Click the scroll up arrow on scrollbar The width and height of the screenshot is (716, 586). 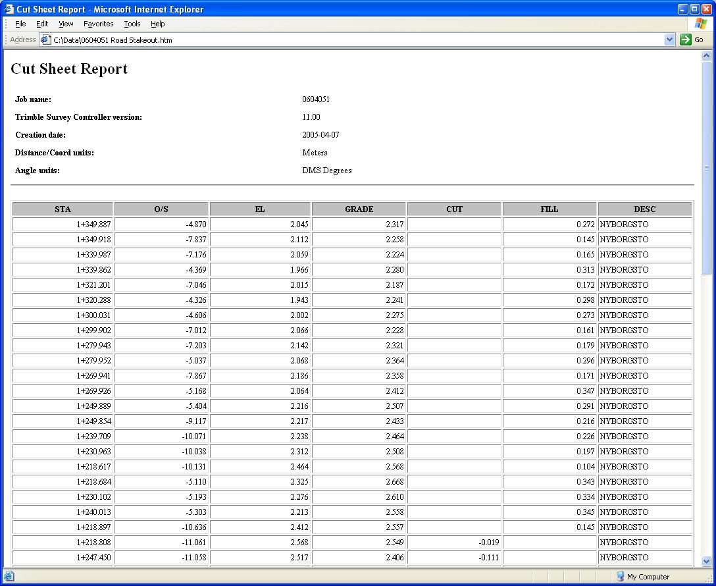[707, 57]
